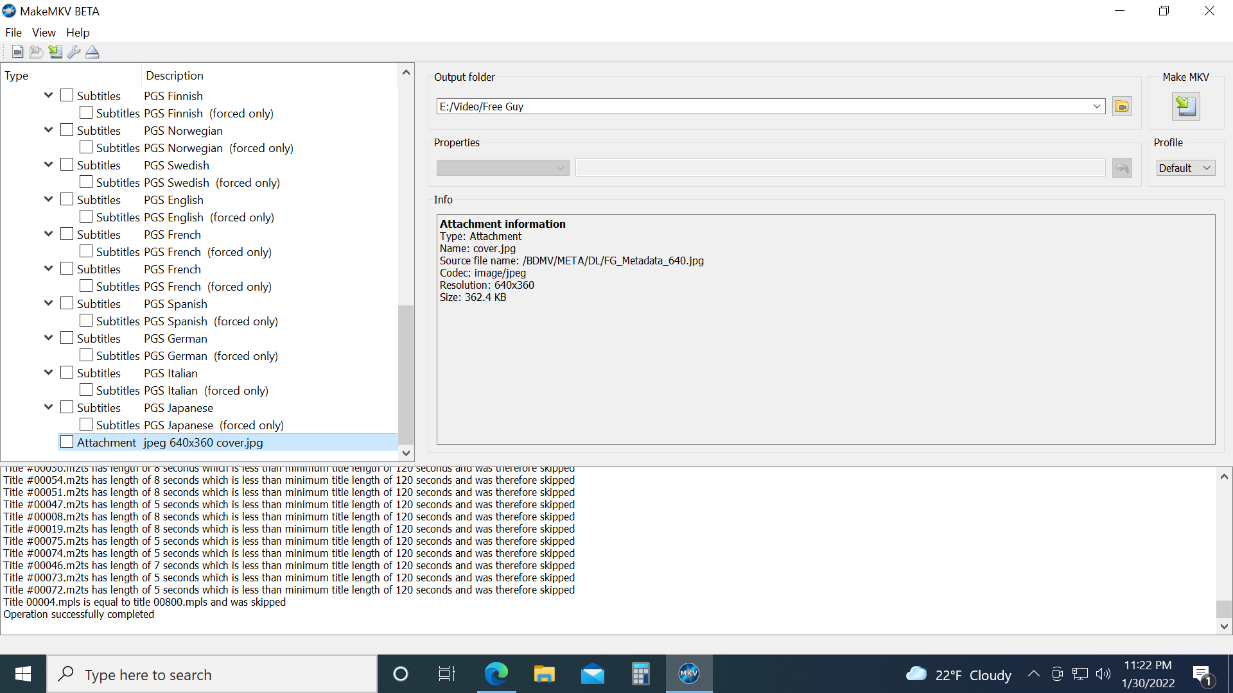Open Windows Start menu

(23, 674)
